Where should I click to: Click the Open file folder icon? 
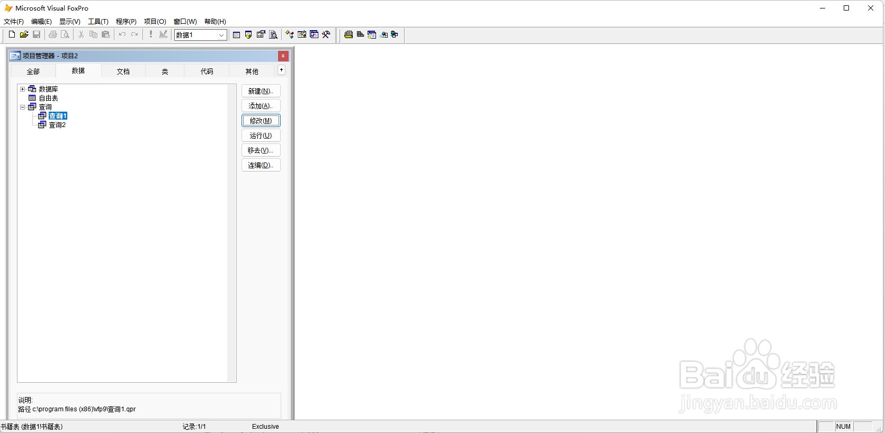click(x=24, y=34)
